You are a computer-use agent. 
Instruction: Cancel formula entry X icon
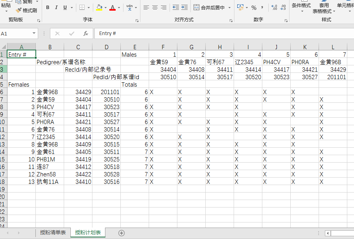(57, 33)
